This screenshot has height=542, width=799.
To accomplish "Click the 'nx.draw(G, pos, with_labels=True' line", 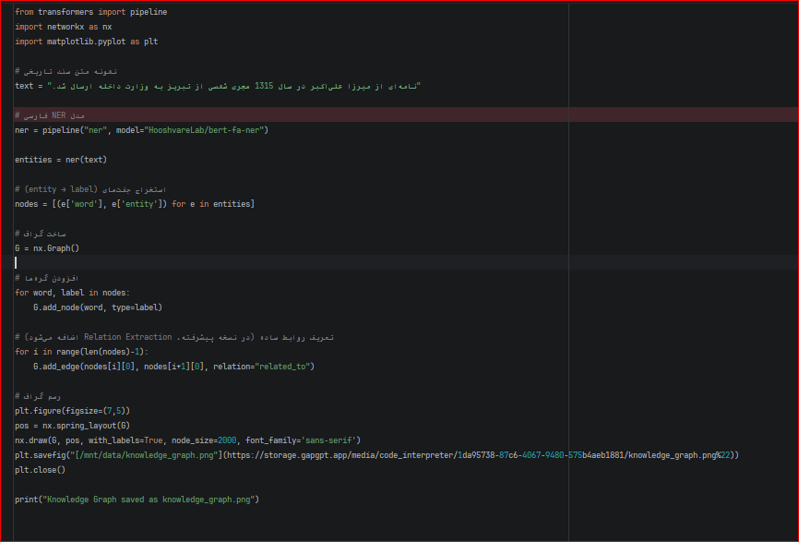I will (x=187, y=440).
